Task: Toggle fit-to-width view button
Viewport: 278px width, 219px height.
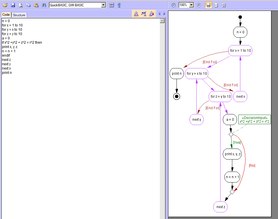Action: click(216, 5)
